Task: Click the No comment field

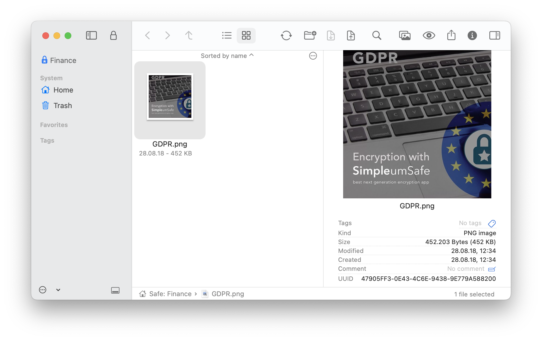Action: click(x=466, y=269)
